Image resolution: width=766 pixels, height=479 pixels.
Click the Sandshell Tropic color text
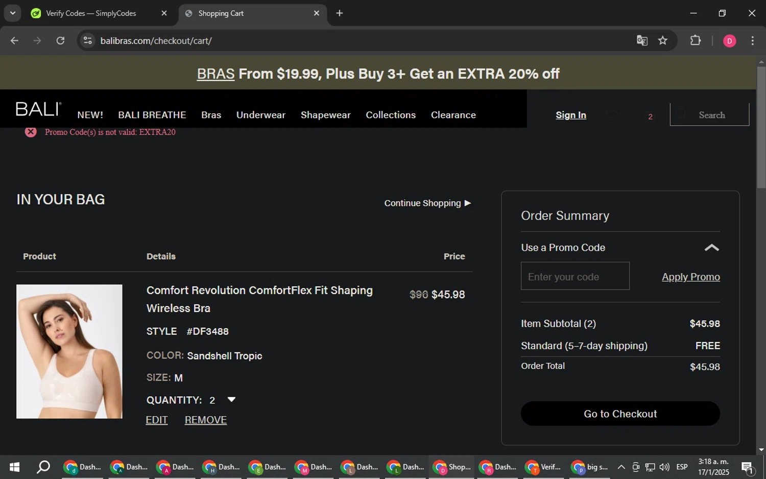coord(225,356)
